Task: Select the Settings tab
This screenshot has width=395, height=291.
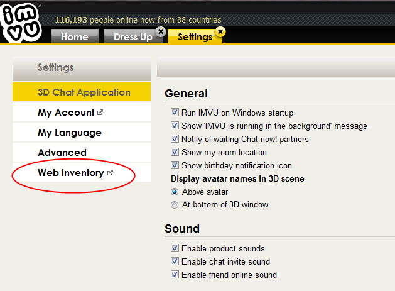Action: coord(195,36)
